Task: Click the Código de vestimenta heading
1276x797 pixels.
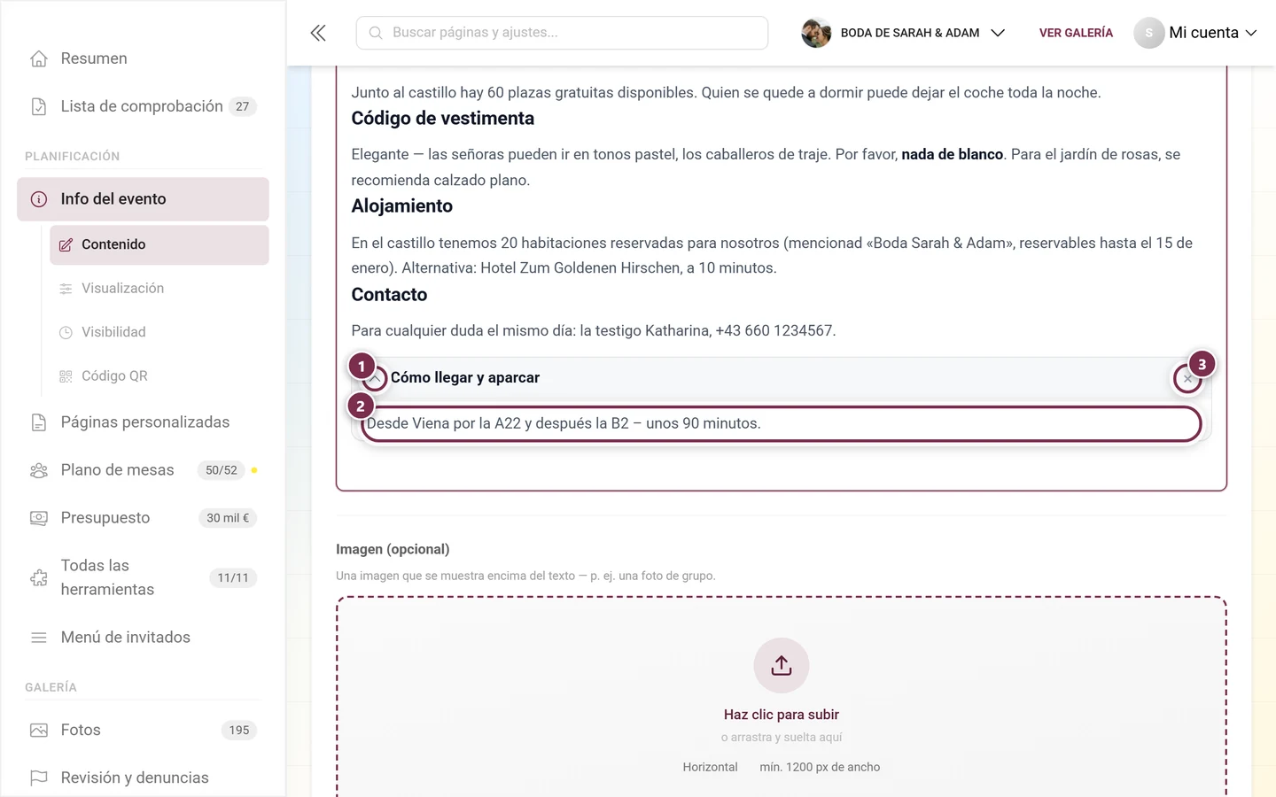Action: (443, 119)
